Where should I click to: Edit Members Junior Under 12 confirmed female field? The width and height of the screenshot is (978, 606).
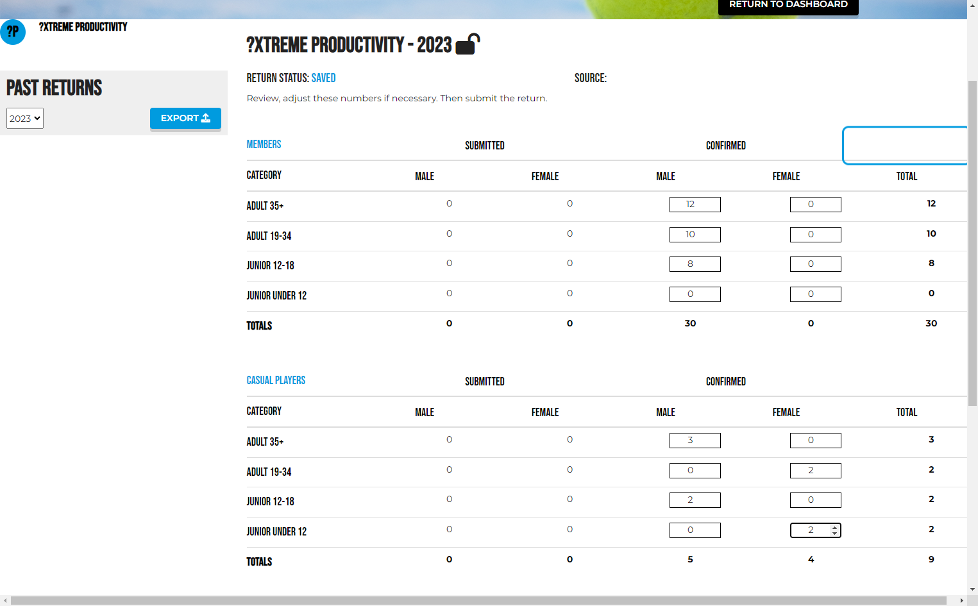(816, 294)
